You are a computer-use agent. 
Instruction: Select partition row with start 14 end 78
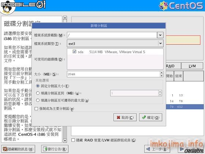[x=185, y=101]
